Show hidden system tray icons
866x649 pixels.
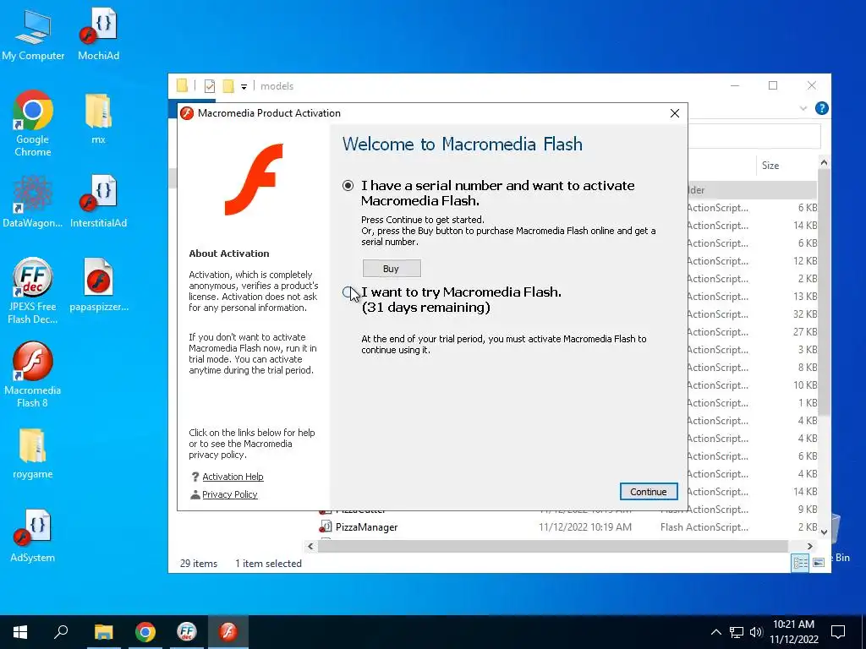pos(715,632)
